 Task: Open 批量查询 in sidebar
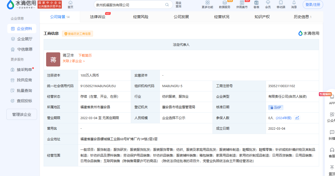coord(22,91)
